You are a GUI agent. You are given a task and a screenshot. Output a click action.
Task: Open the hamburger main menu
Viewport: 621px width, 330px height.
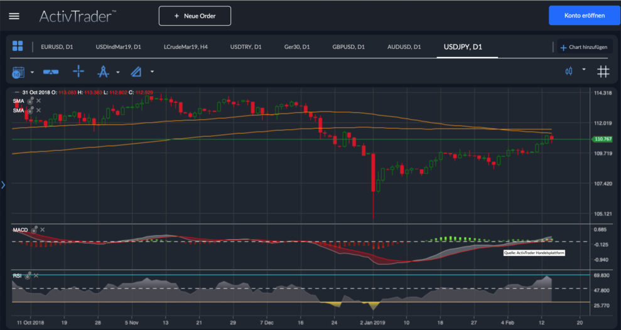[x=14, y=16]
